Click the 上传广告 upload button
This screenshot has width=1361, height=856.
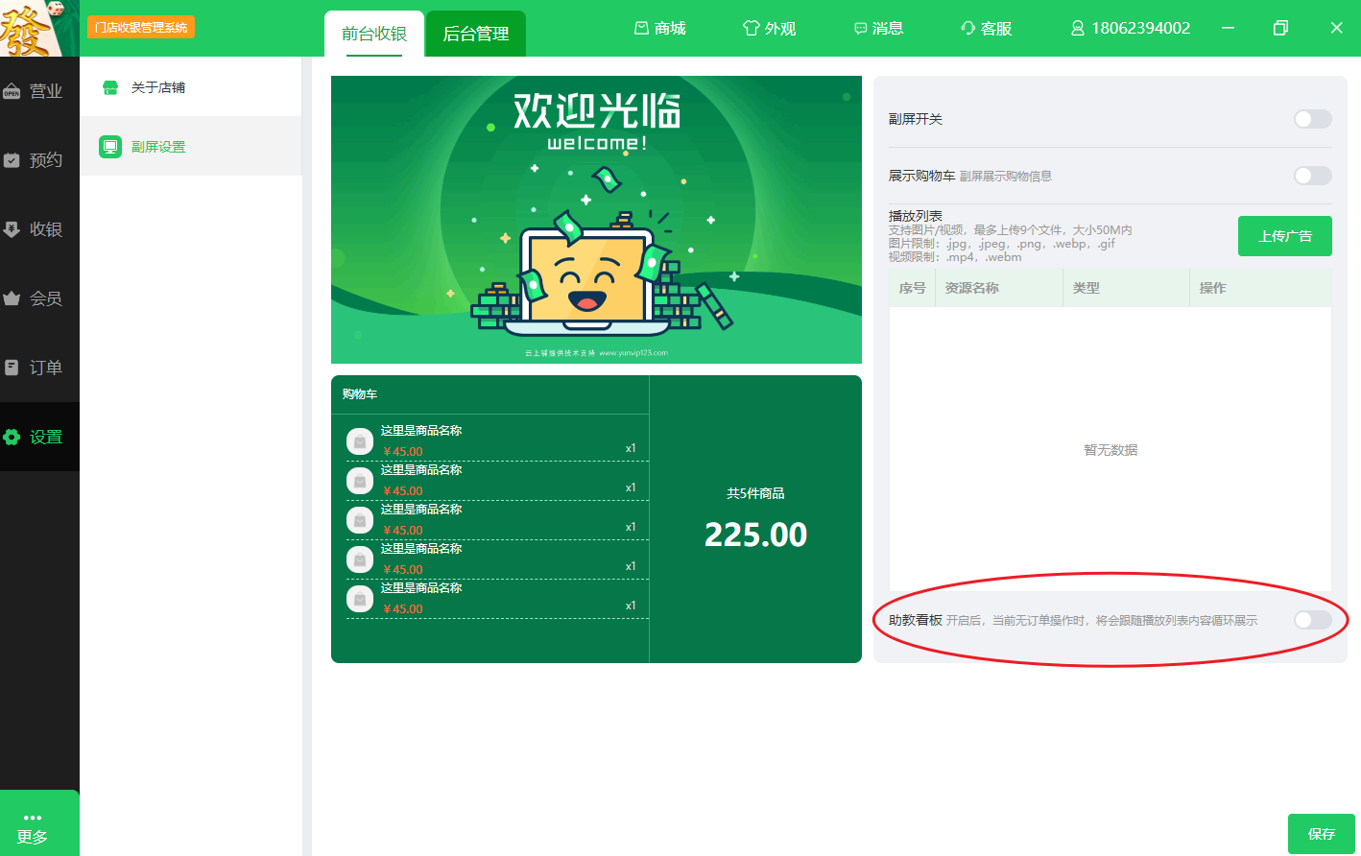tap(1284, 236)
